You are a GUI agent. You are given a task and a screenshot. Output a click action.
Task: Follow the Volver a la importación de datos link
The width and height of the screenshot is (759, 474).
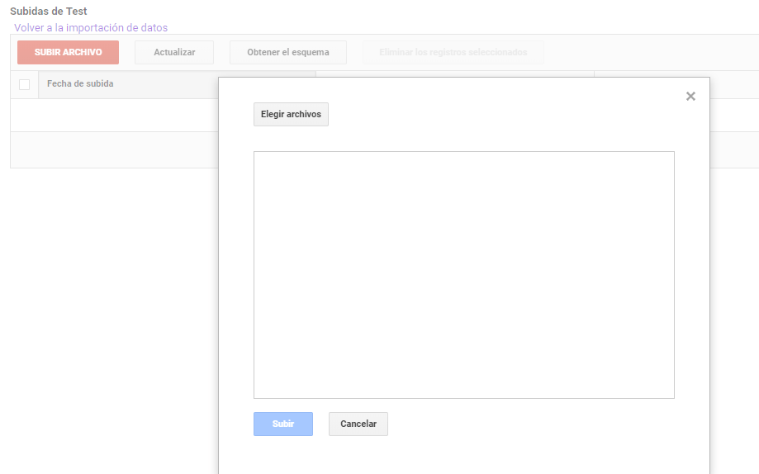pos(91,28)
